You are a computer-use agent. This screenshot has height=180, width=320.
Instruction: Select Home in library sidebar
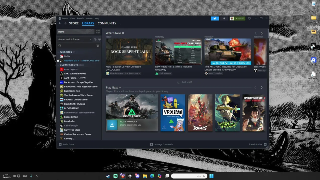click(x=76, y=32)
